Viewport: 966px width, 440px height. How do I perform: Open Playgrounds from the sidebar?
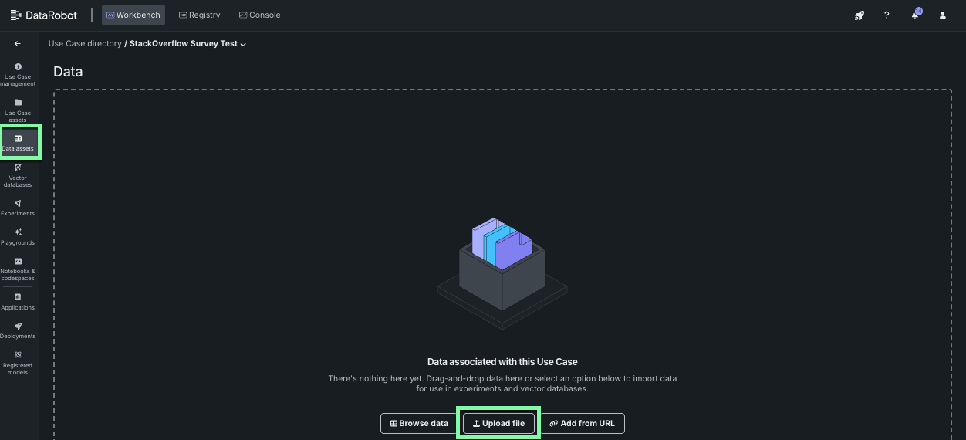click(x=18, y=236)
